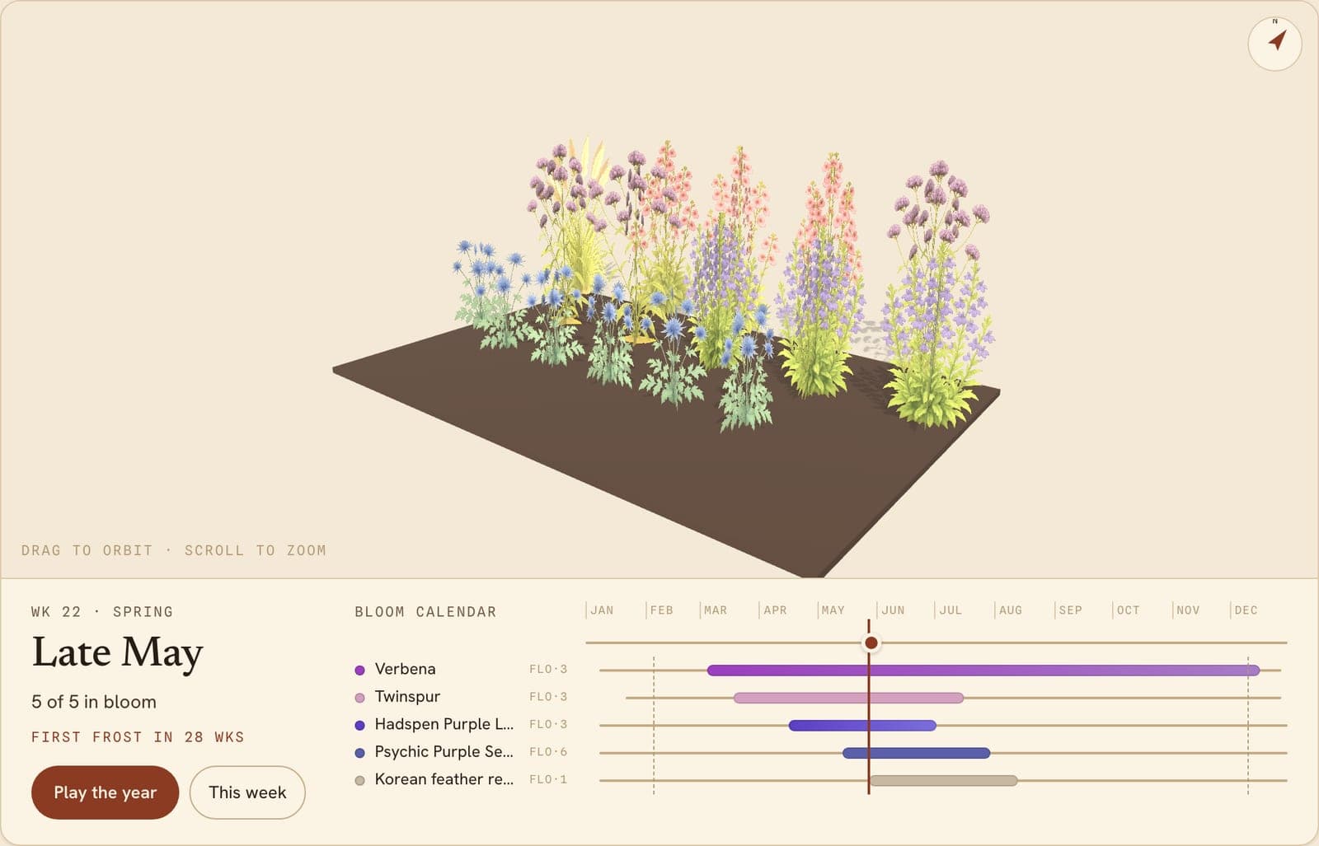Click the Korean feather reed bloom bar
Screen dimensions: 1319x846
(x=943, y=781)
